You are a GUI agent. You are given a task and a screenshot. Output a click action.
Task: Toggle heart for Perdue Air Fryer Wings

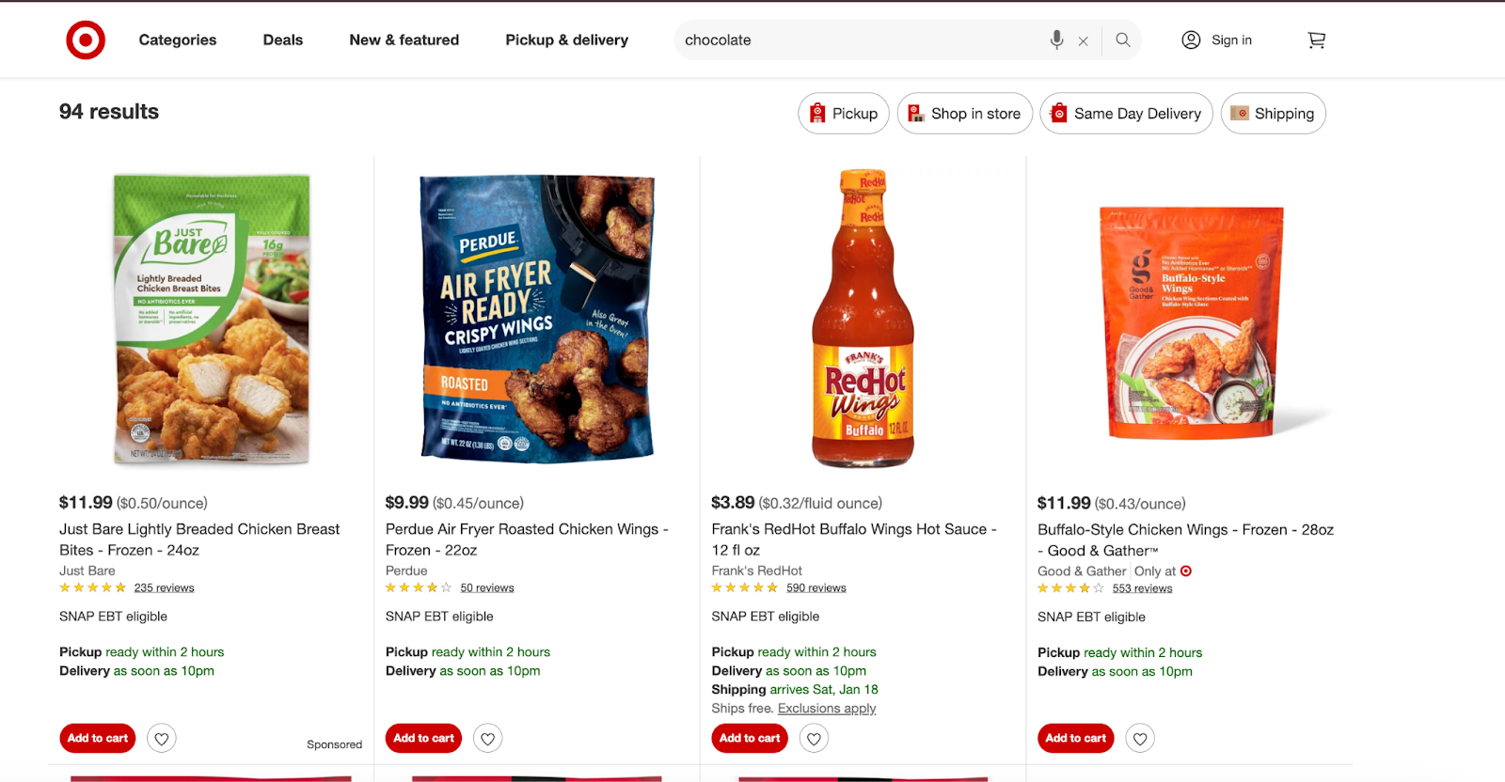point(488,739)
